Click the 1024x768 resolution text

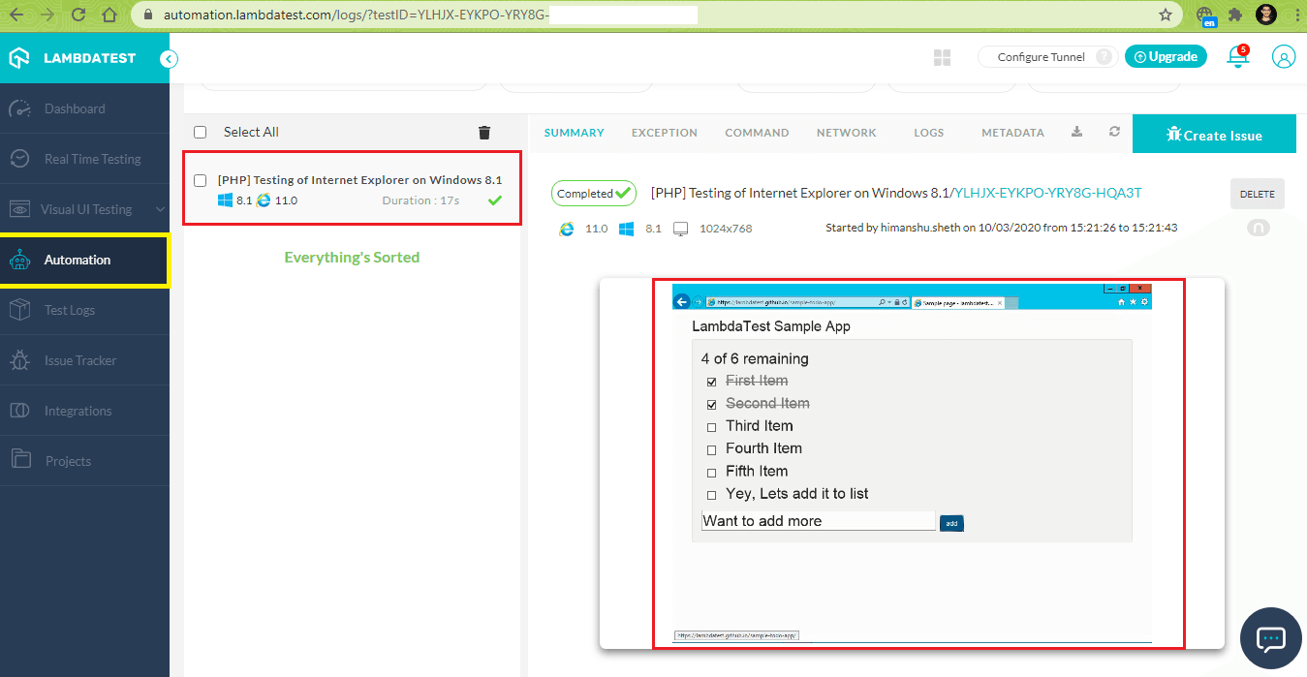pos(725,229)
